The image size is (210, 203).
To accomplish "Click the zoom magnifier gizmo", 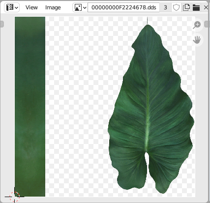I will (197, 25).
